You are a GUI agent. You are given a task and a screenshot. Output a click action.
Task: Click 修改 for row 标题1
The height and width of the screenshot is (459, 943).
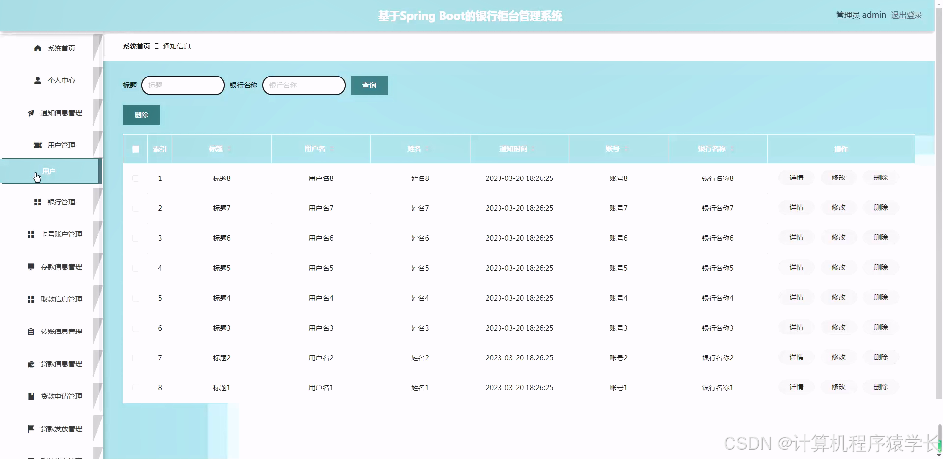[838, 387]
